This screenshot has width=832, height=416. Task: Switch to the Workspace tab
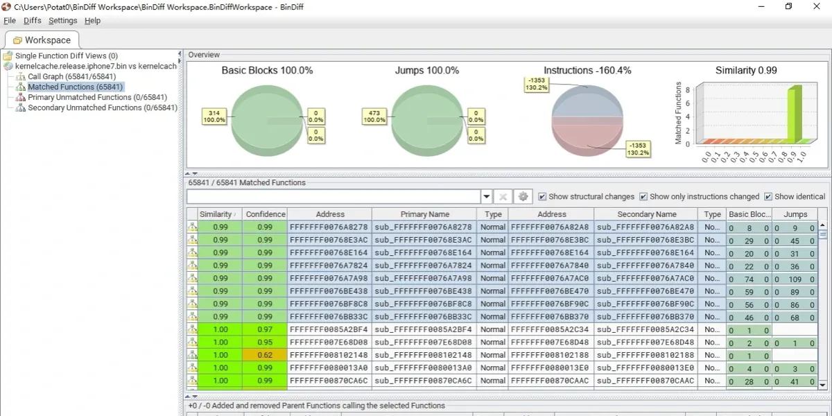[41, 40]
